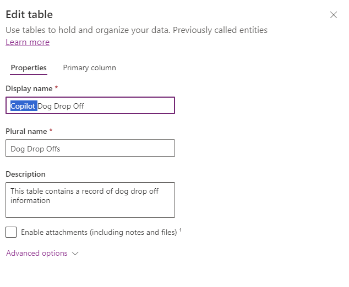
Task: Click the chevron beside Advanced options
Action: [x=75, y=254]
